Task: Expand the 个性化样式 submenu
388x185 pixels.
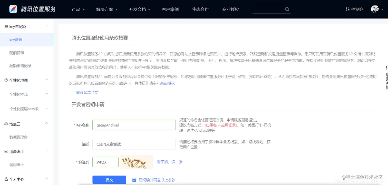Action: pyautogui.click(x=46, y=94)
